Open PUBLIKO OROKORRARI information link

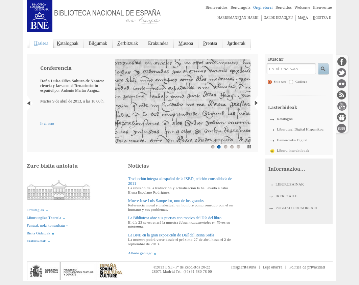point(296,208)
